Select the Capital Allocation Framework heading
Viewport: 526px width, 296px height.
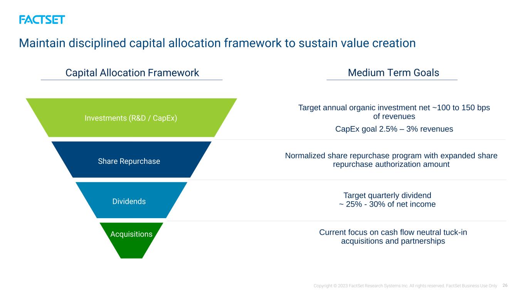pyautogui.click(x=132, y=73)
